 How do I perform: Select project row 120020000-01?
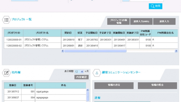(91, 40)
